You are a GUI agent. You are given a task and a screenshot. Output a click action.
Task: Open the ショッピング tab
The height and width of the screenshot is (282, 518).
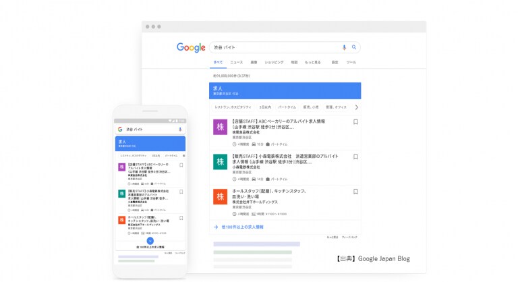pos(274,62)
